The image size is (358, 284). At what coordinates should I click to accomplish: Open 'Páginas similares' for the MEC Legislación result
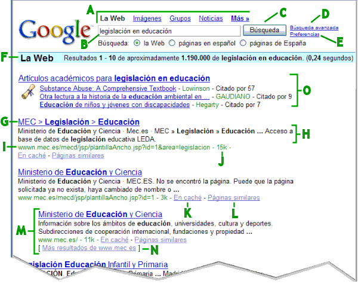pyautogui.click(x=78, y=155)
